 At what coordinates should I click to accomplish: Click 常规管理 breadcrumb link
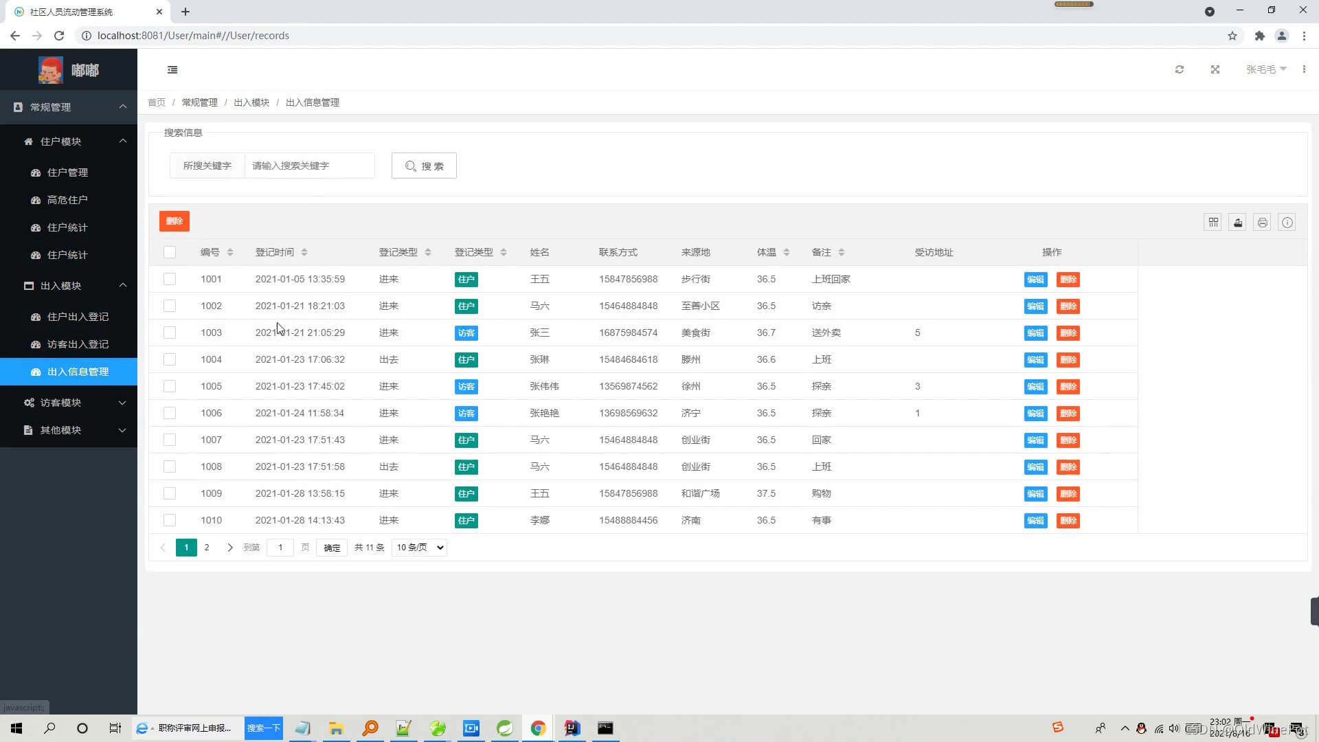[199, 102]
